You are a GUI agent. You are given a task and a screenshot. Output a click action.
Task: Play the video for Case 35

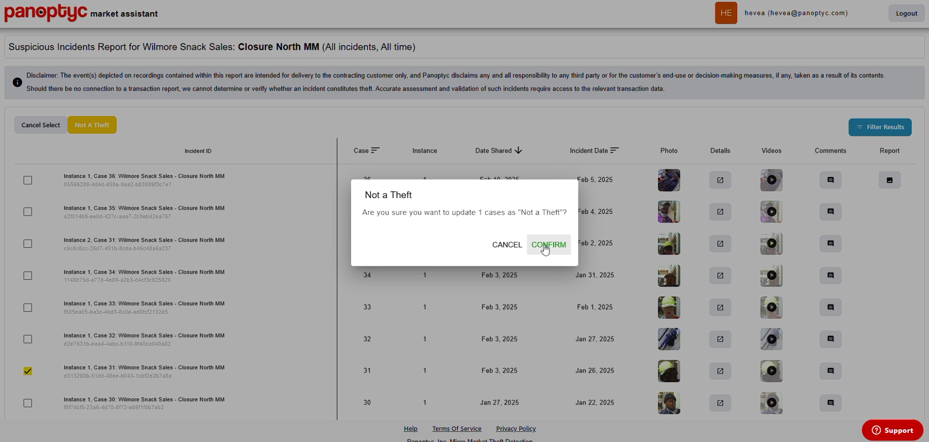771,212
